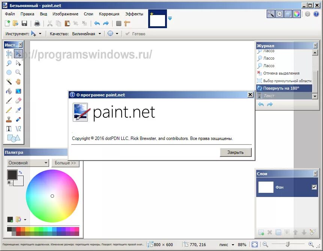Viewport: 323px width, 251px height.
Task: Toggle the Tools window button top right
Action: (x=271, y=14)
